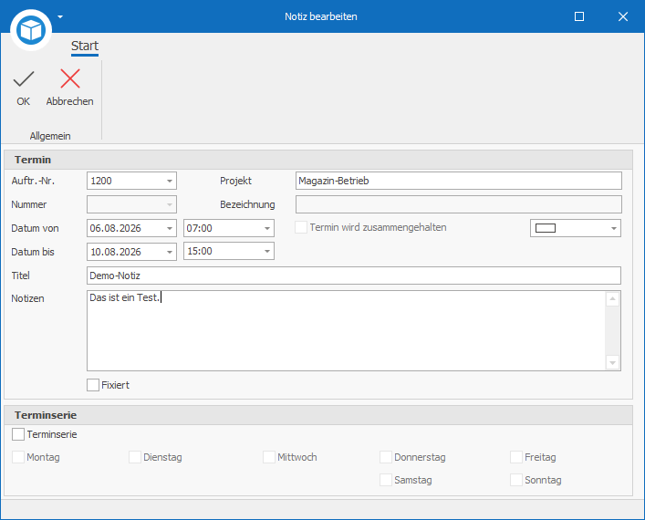Check the Freitag checkbox

[516, 457]
